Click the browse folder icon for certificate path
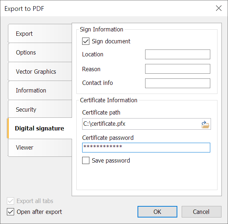 point(205,124)
